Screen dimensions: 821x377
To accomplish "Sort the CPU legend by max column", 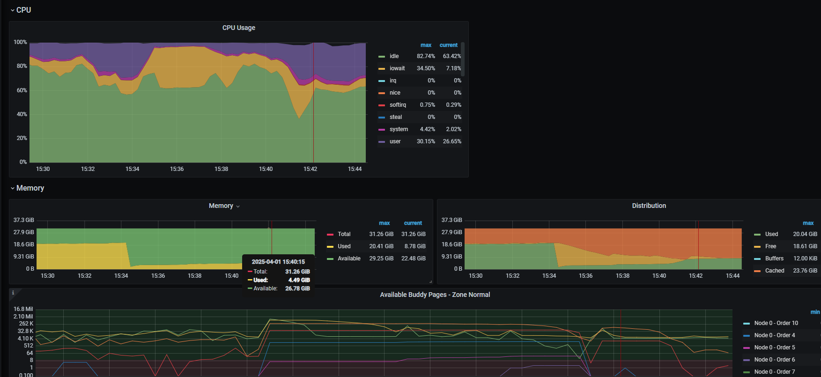I will tap(426, 45).
